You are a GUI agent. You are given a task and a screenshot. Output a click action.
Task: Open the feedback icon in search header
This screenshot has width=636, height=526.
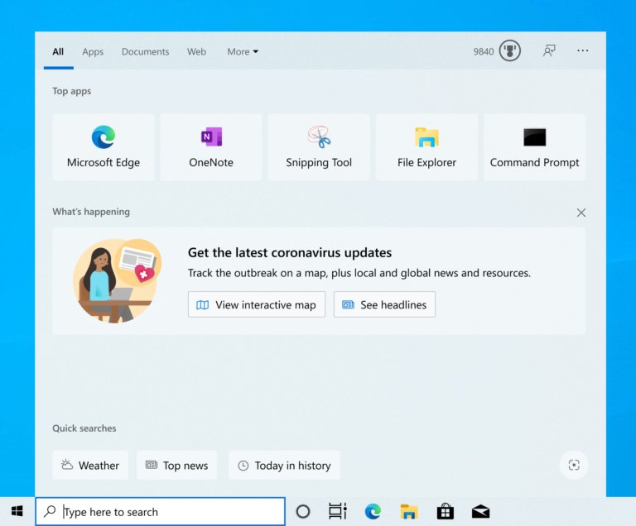tap(549, 51)
